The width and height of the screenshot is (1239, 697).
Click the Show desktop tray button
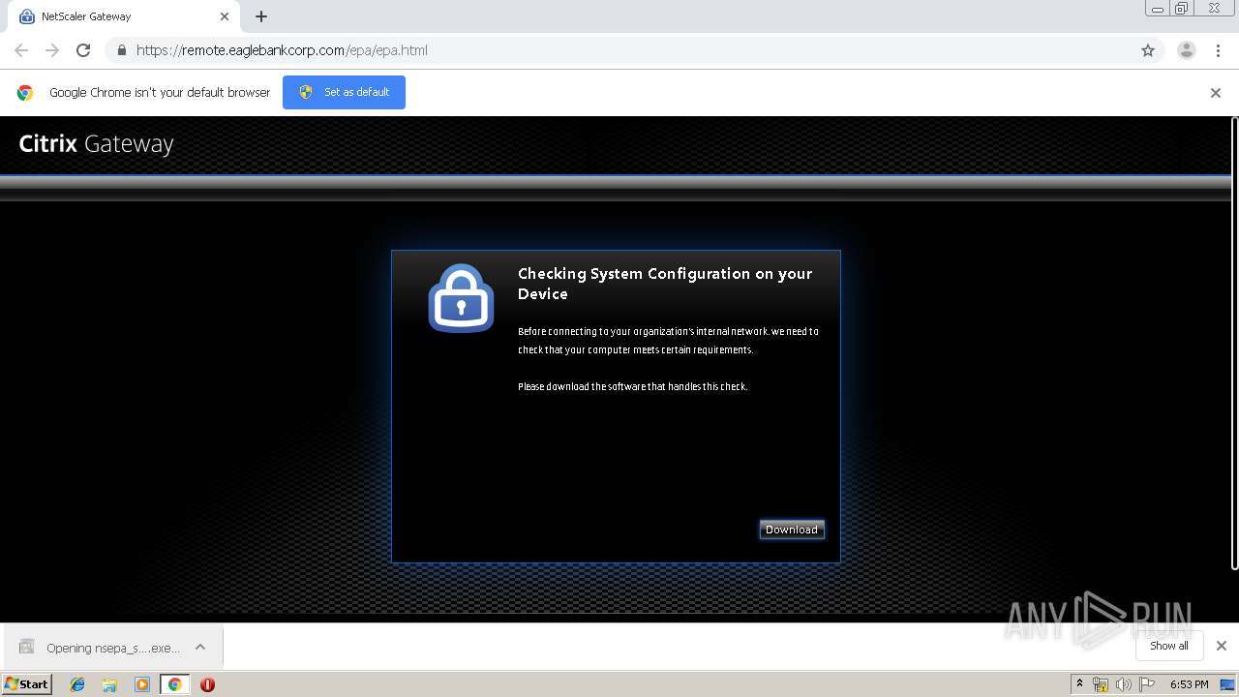1228,684
